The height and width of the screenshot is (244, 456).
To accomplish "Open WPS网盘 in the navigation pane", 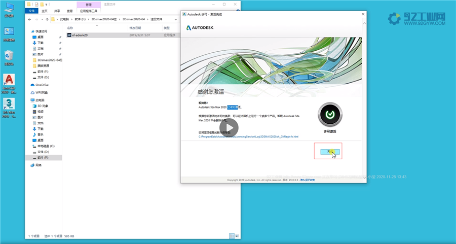I will tap(39, 93).
